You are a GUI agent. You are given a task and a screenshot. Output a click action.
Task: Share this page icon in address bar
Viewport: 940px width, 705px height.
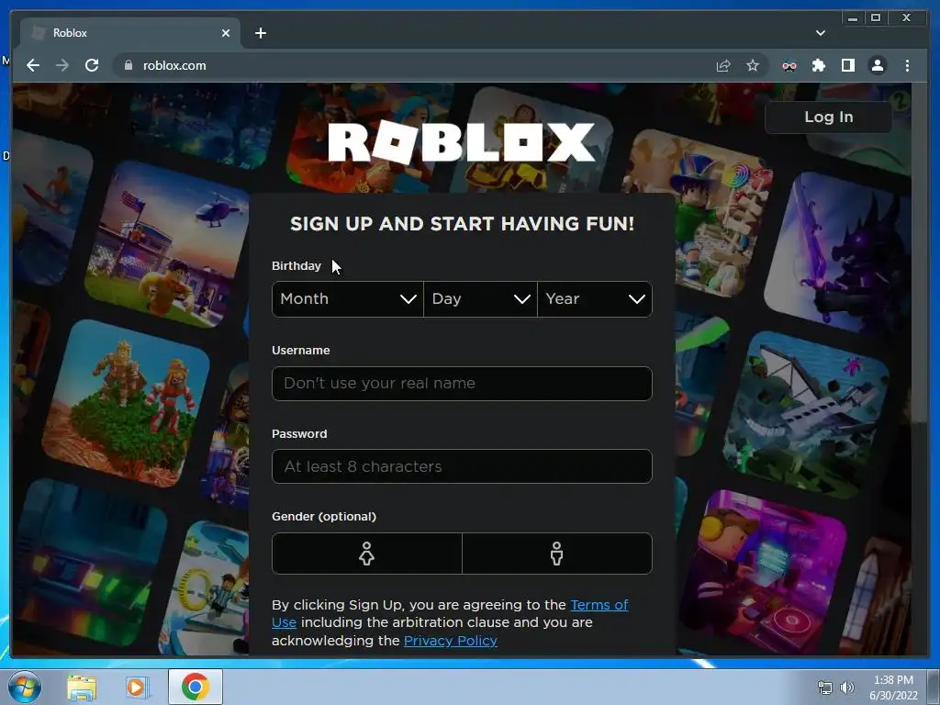(723, 65)
